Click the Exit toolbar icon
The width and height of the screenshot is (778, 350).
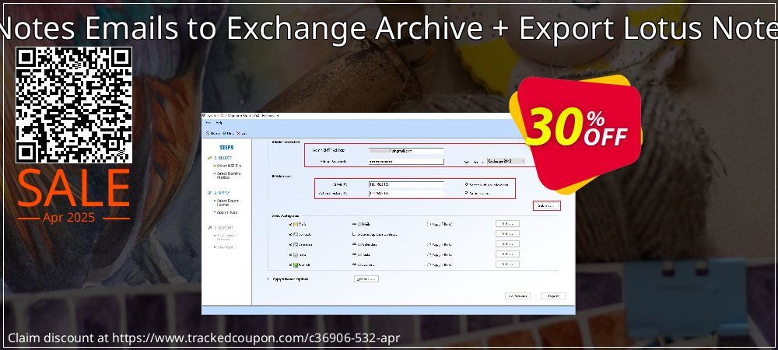[238, 133]
